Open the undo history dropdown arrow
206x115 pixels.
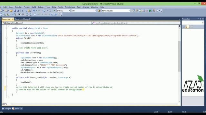(37, 11)
